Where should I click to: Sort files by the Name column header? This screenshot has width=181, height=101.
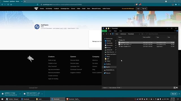pos(130,37)
